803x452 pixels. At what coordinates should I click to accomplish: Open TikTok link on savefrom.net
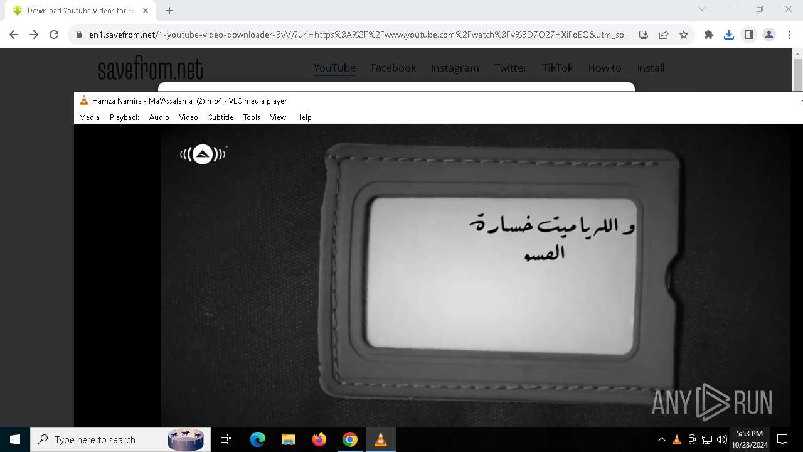point(558,68)
